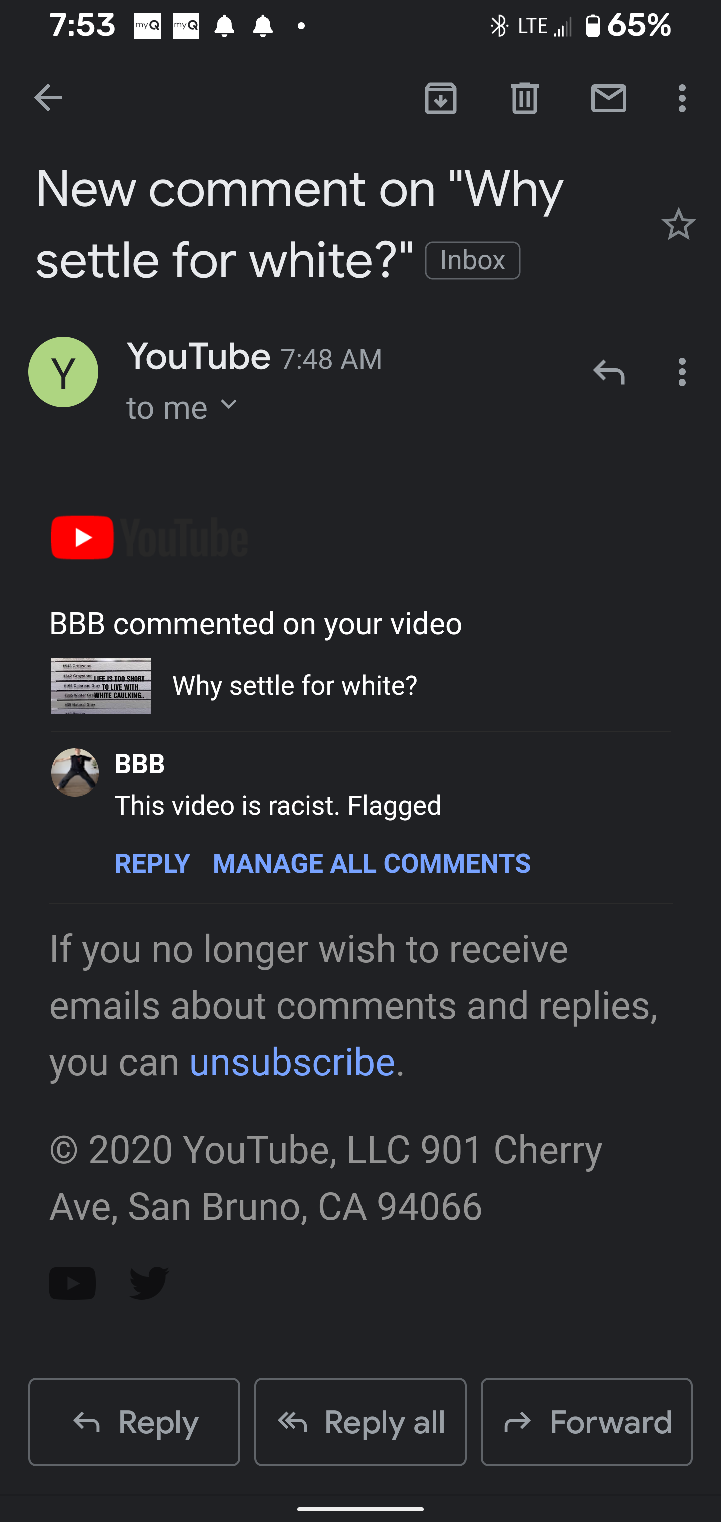The height and width of the screenshot is (1522, 721).
Task: Go back using the arrow icon
Action: [48, 98]
